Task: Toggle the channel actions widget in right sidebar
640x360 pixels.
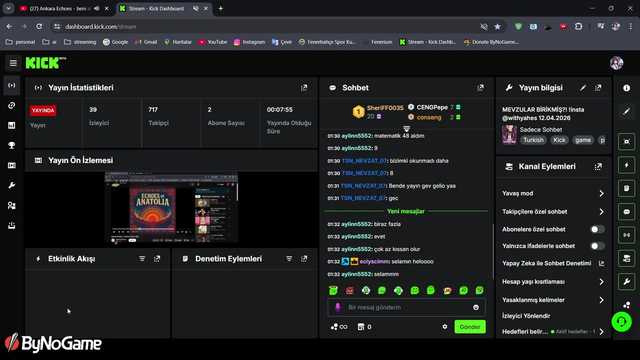Action: pos(626,258)
